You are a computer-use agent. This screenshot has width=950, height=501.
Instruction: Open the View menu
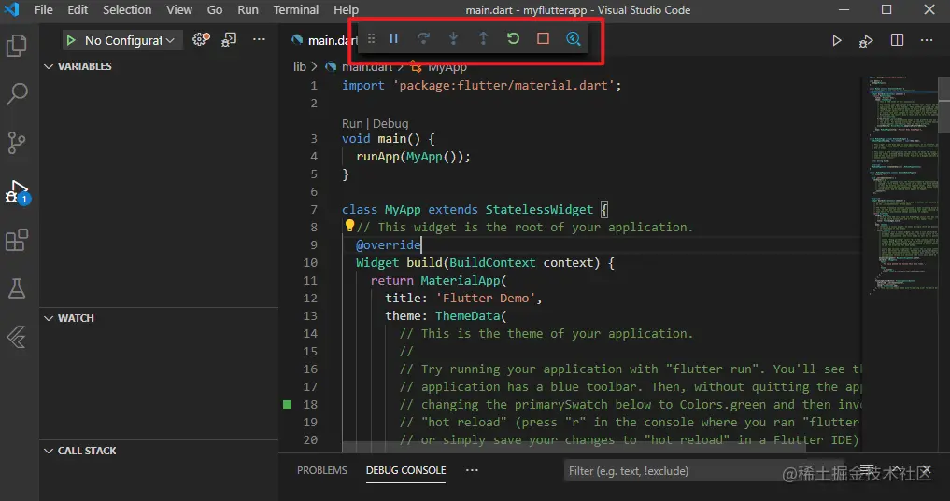tap(179, 9)
